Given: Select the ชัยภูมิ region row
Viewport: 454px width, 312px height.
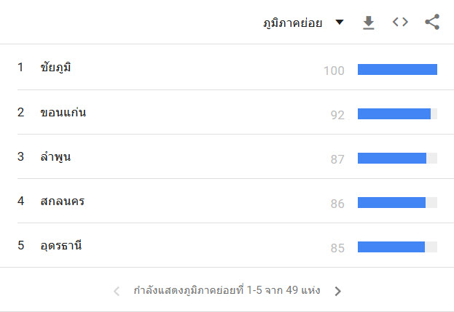Looking at the screenshot, I should (x=227, y=68).
